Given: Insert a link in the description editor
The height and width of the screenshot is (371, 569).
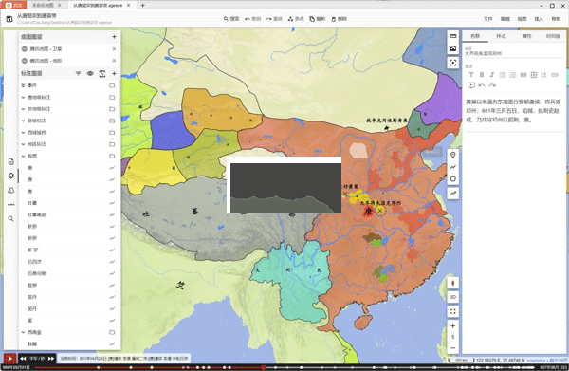Looking at the screenshot, I should click(555, 75).
